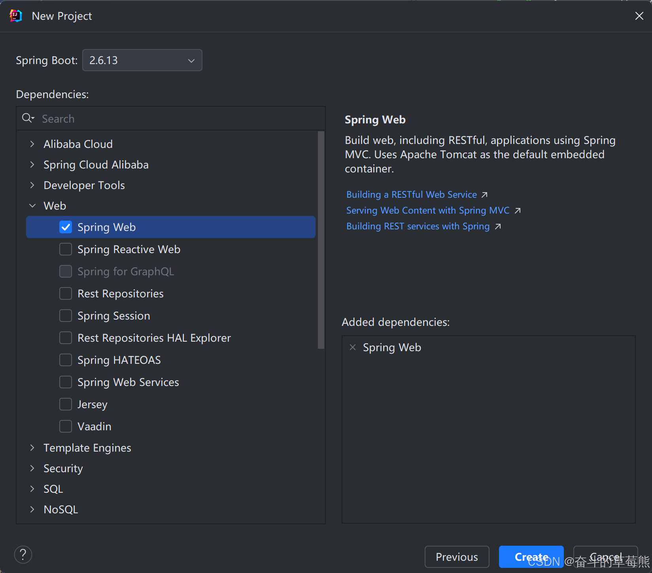Image resolution: width=652 pixels, height=573 pixels.
Task: Select the Security tree label
Action: 63,468
